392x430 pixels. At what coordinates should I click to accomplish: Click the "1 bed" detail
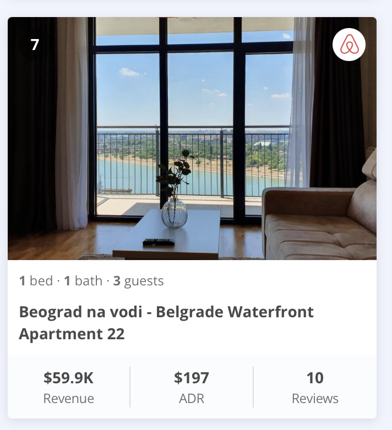click(x=36, y=281)
